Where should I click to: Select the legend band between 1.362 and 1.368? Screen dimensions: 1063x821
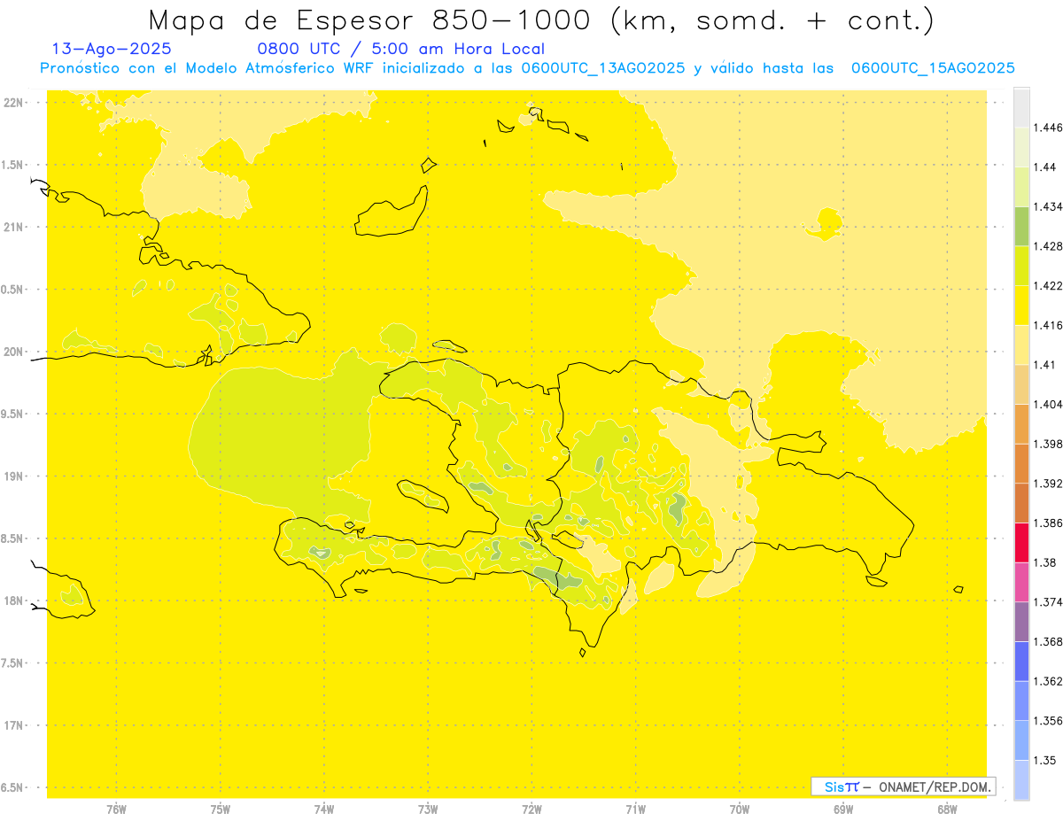point(1021,662)
